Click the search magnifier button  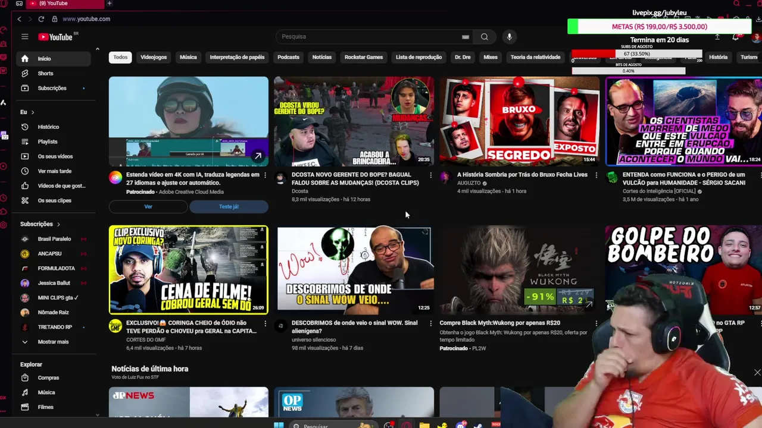[485, 37]
